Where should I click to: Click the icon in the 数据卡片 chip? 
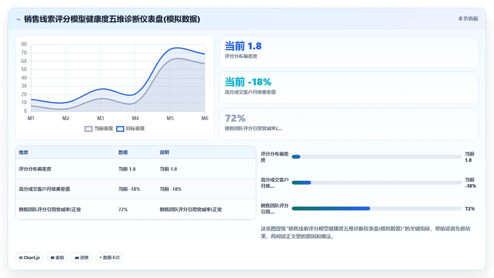click(101, 258)
